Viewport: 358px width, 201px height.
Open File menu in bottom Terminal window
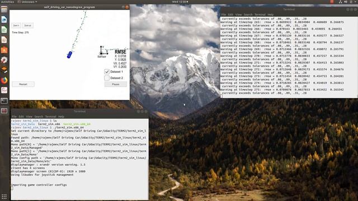[14, 117]
